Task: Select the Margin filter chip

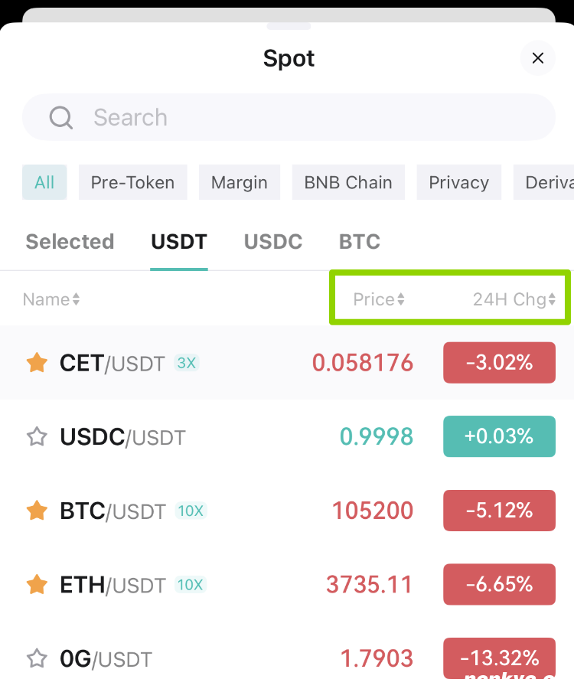Action: coord(239,182)
